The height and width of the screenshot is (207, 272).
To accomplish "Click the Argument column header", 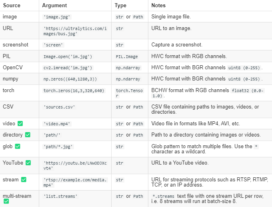I will [54, 5].
